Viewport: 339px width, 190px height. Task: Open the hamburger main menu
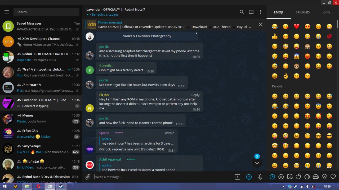7,12
